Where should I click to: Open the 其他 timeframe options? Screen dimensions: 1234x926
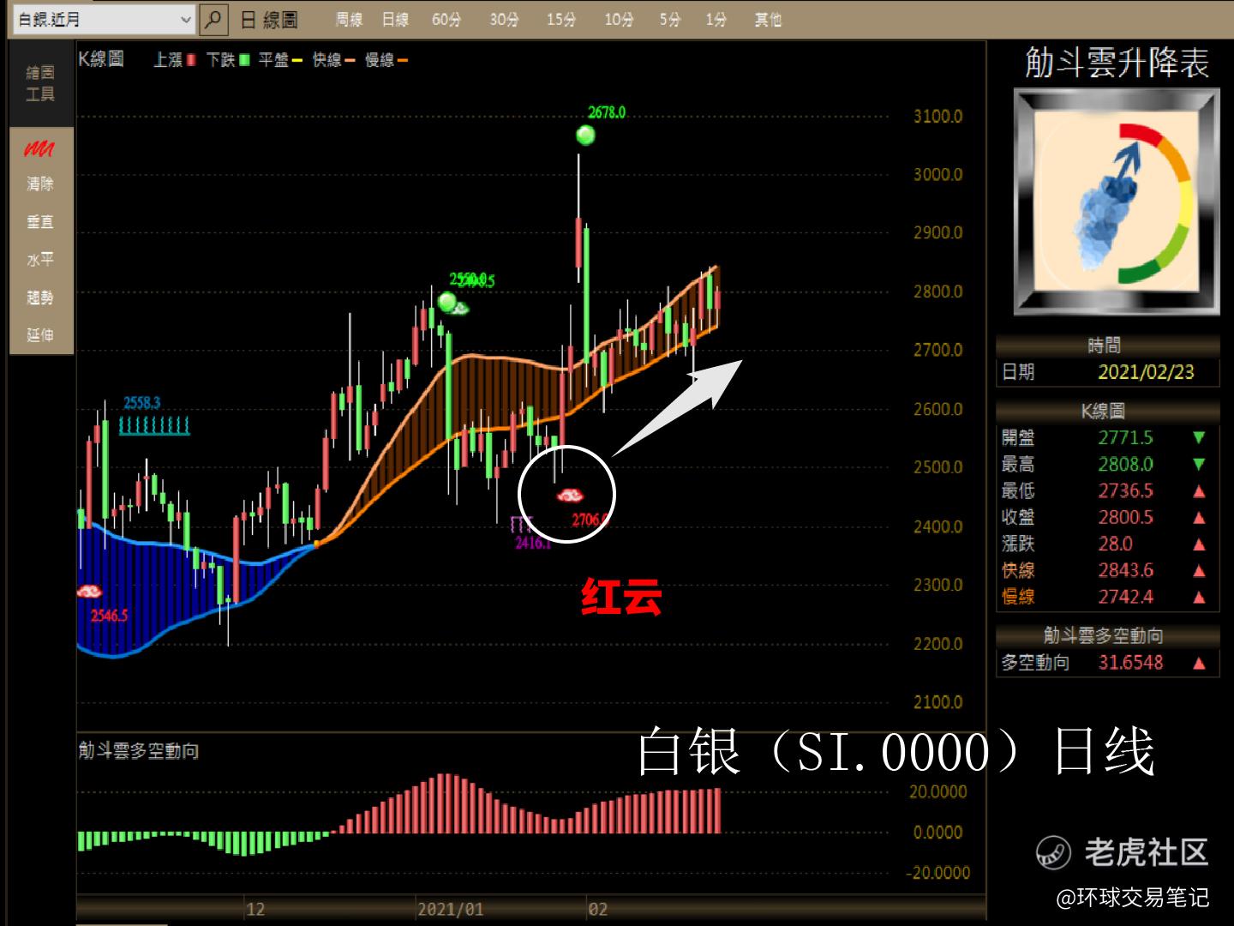(768, 20)
